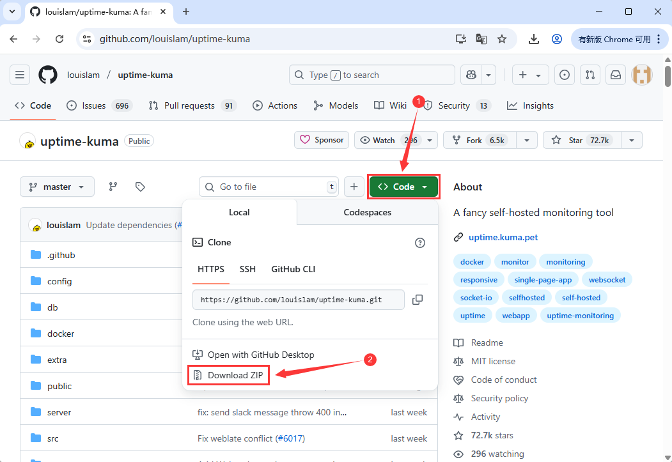Image resolution: width=672 pixels, height=462 pixels.
Task: Select the Local tab
Action: coord(239,212)
